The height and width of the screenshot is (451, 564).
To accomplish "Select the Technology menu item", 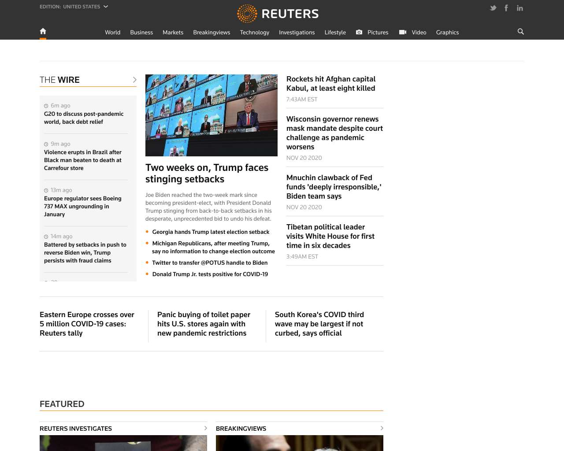I will tap(255, 33).
